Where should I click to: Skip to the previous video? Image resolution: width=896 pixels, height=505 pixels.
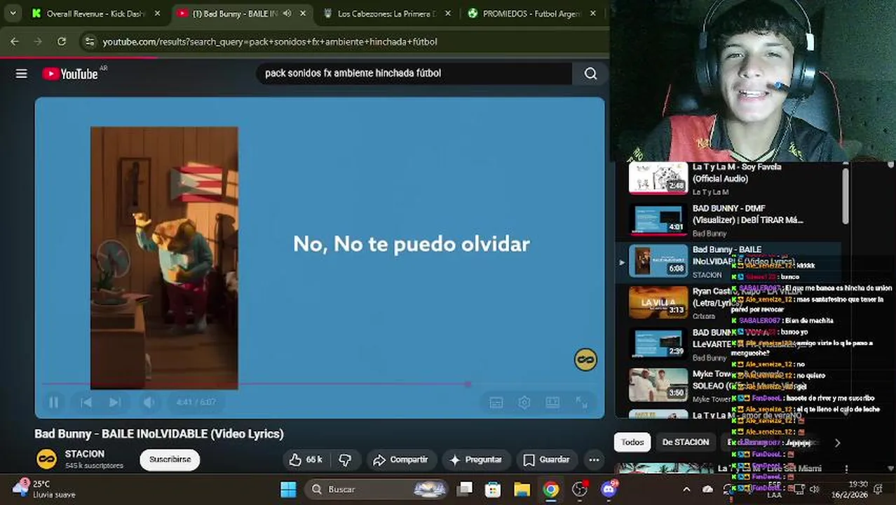click(x=86, y=402)
